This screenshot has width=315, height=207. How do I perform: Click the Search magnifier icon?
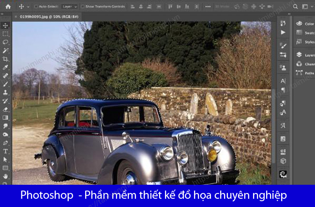coord(295,7)
